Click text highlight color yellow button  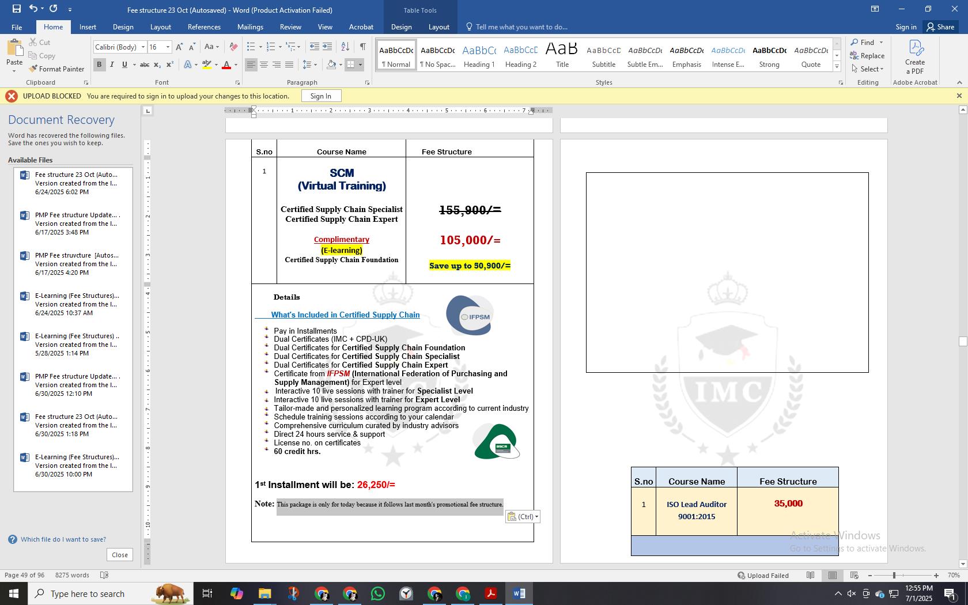pos(206,65)
